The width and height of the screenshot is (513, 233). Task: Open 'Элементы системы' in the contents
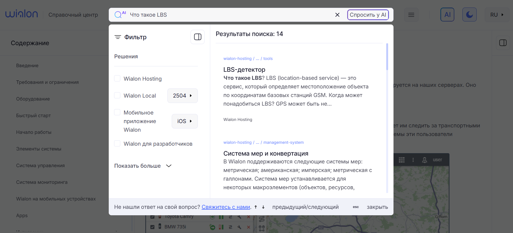(39, 149)
